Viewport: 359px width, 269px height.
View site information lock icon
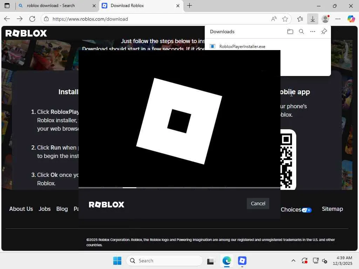[46, 19]
